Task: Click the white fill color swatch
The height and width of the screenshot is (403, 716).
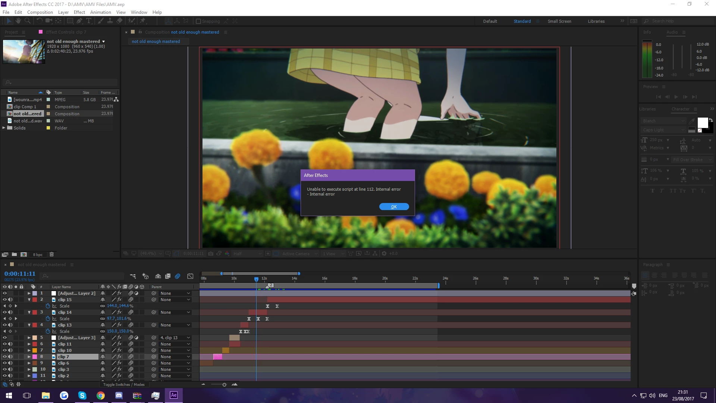Action: pyautogui.click(x=703, y=122)
